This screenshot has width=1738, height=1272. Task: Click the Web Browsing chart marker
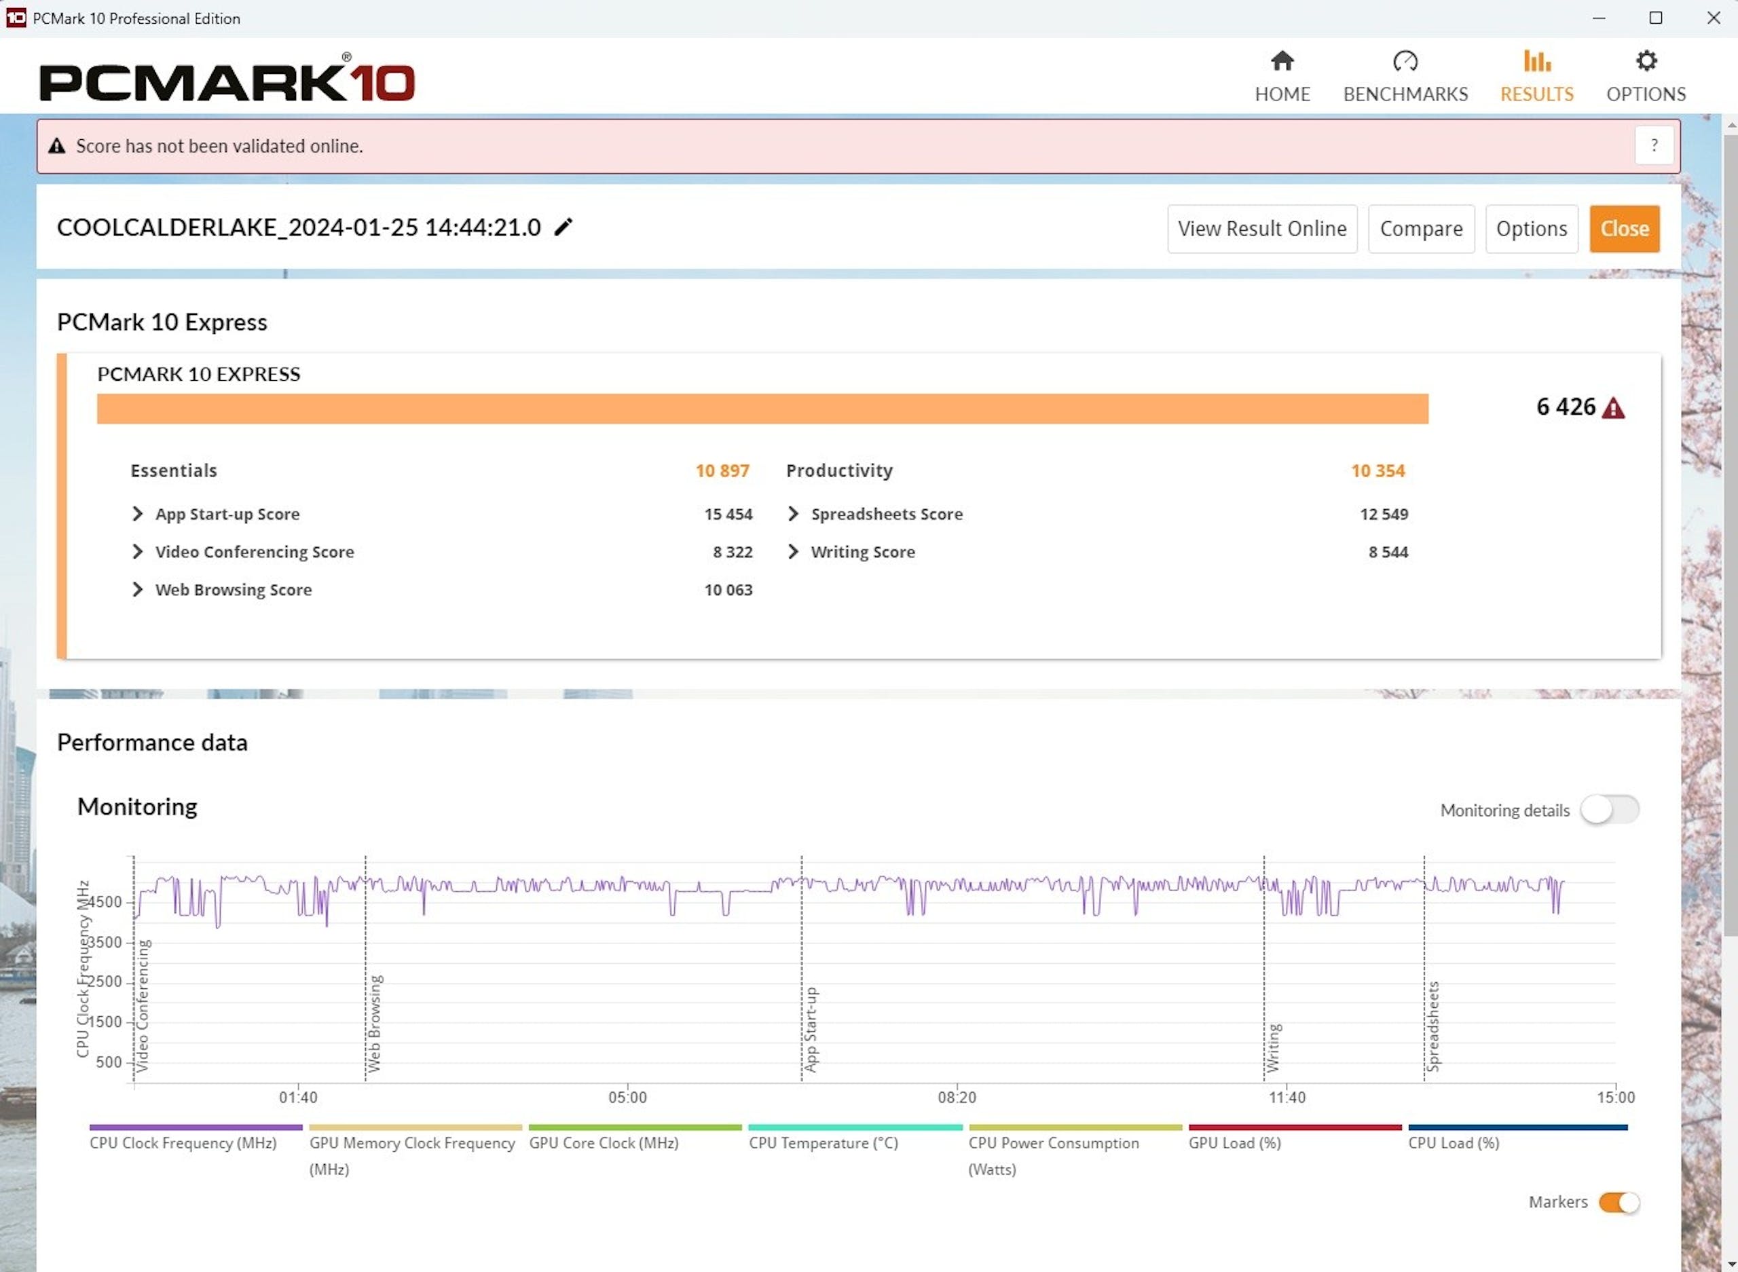(x=374, y=1024)
